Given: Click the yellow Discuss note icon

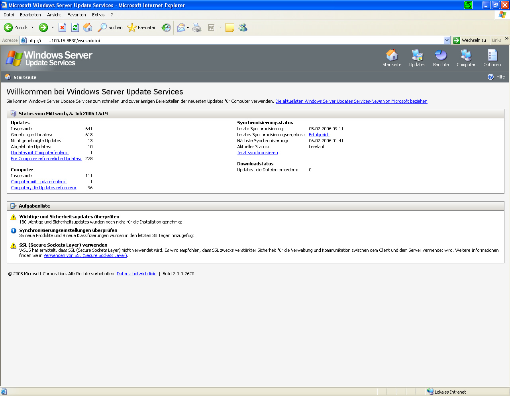Looking at the screenshot, I should coord(229,27).
